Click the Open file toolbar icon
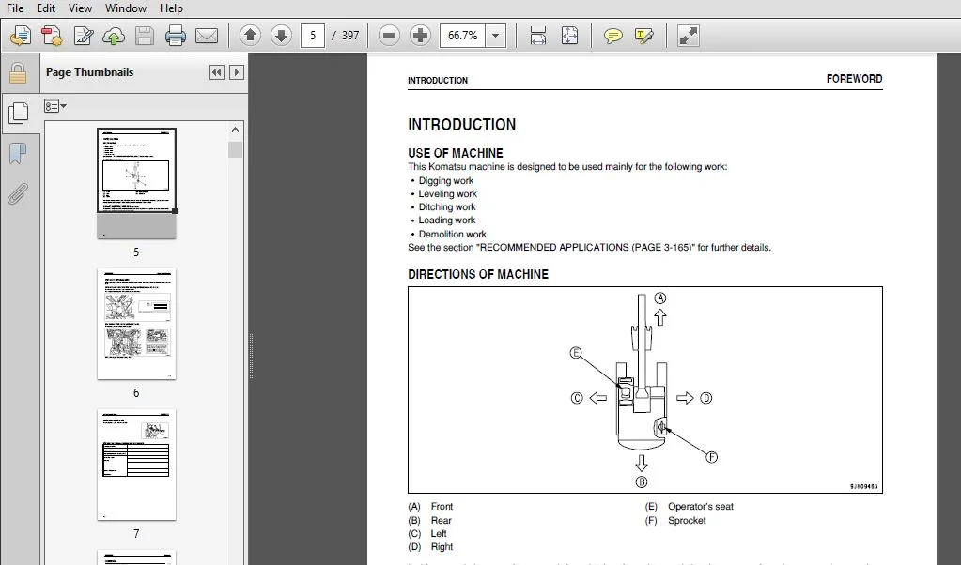The height and width of the screenshot is (565, 961). 21,36
